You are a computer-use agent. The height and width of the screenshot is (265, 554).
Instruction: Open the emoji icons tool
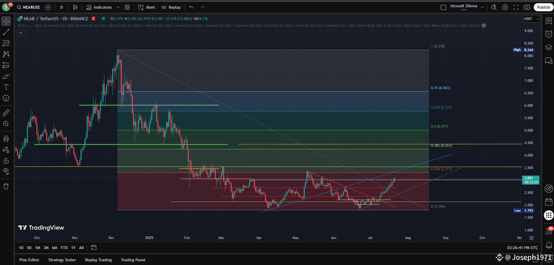(6, 98)
